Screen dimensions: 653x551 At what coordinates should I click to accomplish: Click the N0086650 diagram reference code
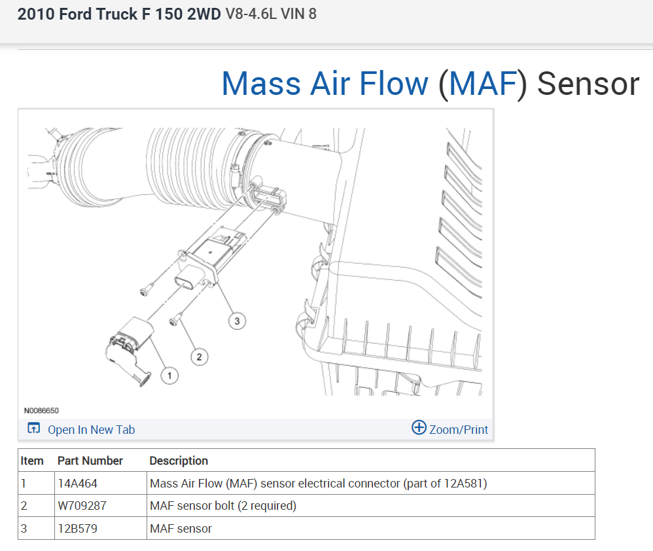tap(41, 410)
